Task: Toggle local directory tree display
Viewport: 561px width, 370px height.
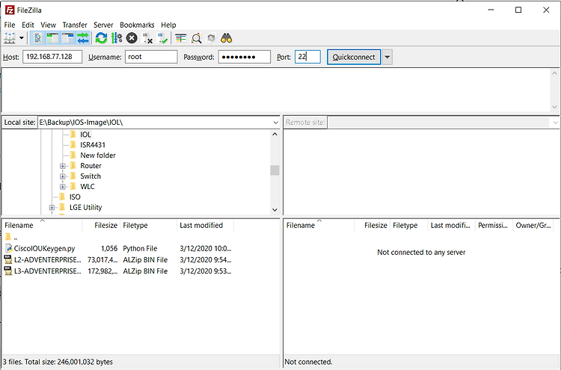Action: pos(52,38)
